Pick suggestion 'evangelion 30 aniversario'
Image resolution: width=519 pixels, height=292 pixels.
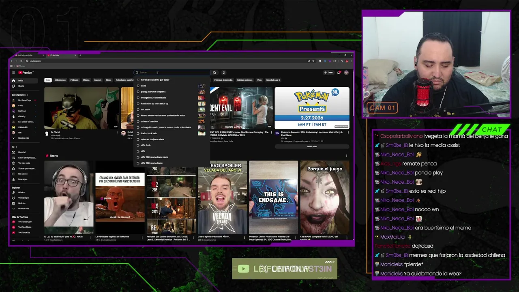click(x=172, y=98)
